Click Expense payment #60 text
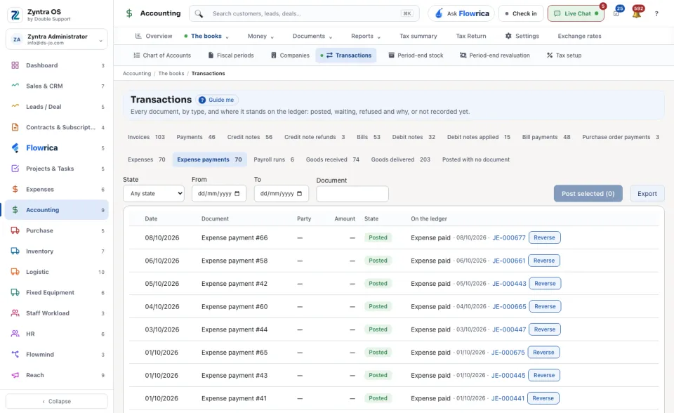 coord(234,307)
